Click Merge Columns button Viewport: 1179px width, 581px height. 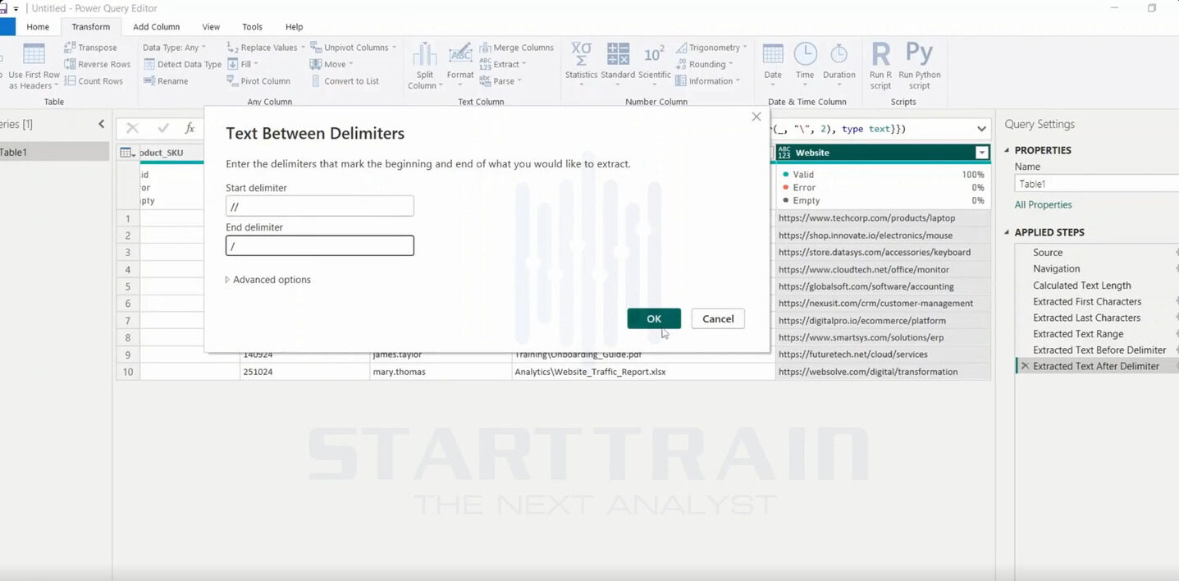(x=516, y=48)
